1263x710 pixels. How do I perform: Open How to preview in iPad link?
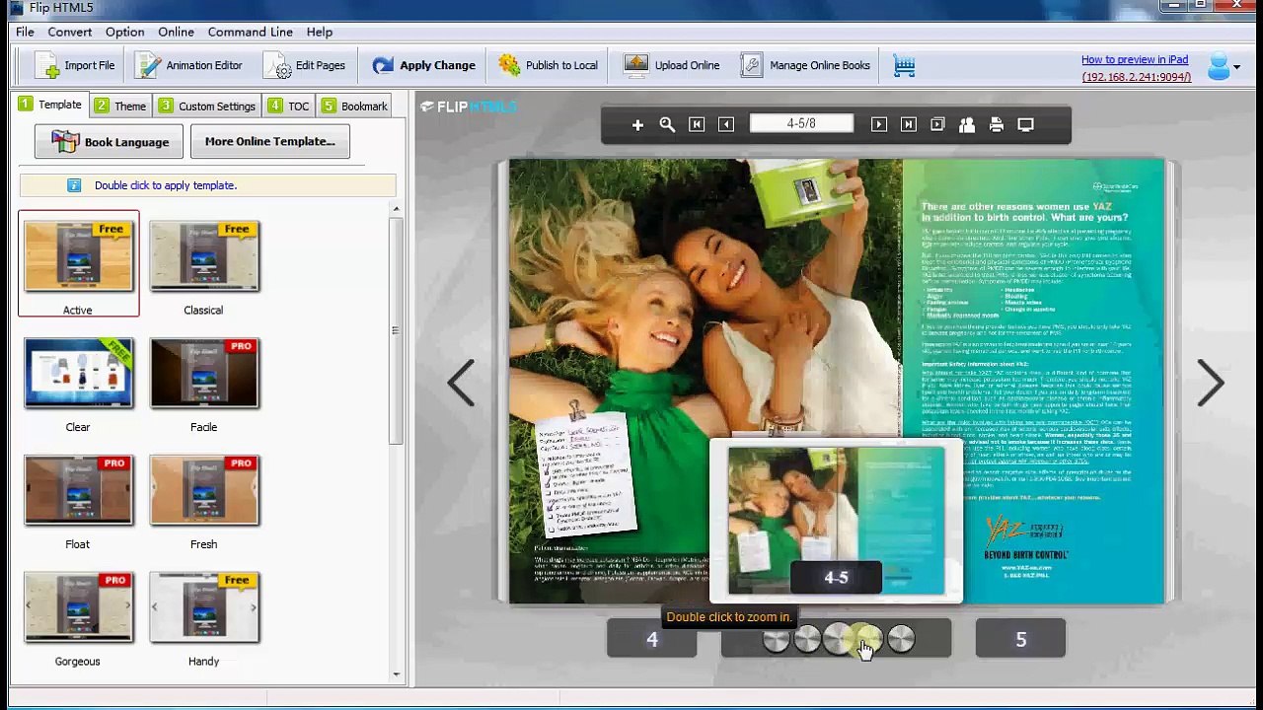[1135, 59]
